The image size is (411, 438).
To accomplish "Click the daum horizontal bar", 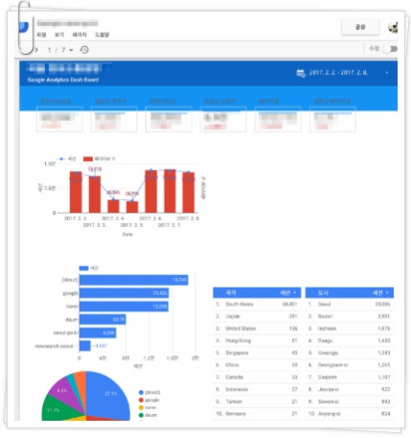I will pyautogui.click(x=103, y=319).
